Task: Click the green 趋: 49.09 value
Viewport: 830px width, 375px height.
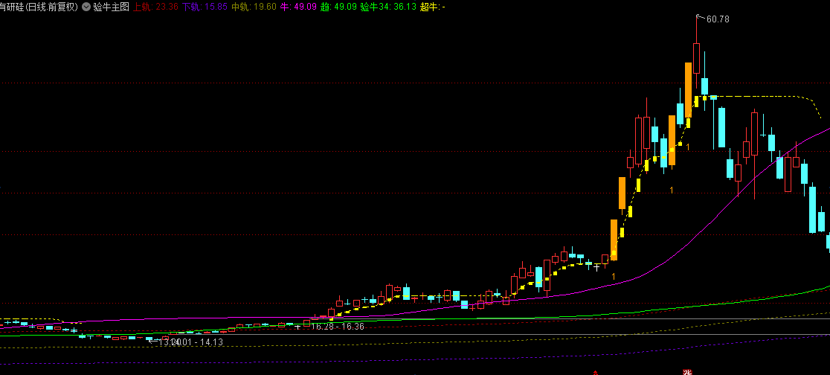Action: coord(338,7)
